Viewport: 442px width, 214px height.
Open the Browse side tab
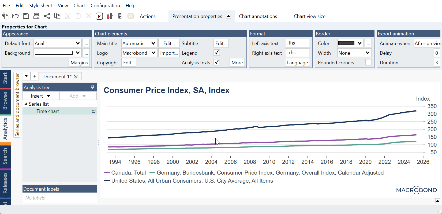coord(5,101)
